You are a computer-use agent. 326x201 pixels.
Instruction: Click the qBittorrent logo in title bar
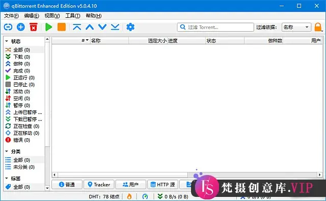coord(7,6)
